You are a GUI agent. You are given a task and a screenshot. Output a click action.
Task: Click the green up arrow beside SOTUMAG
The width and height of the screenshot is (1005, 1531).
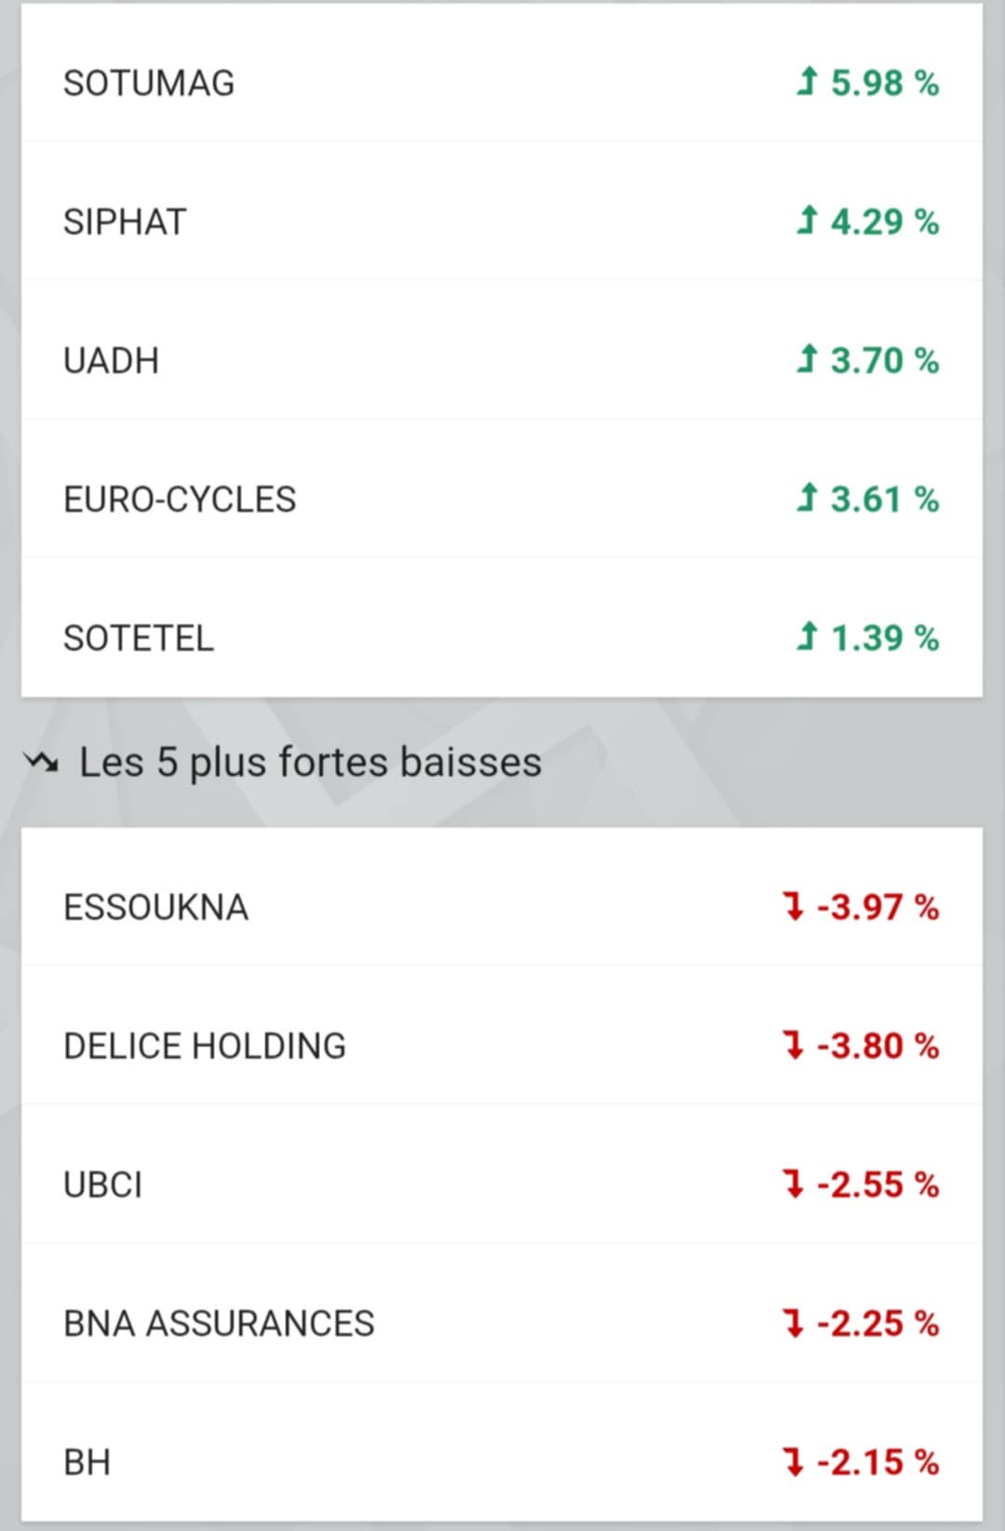click(x=807, y=82)
